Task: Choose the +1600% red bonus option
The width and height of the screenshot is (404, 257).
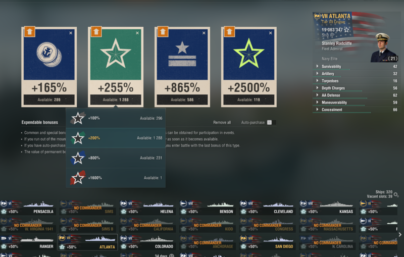Action: click(x=116, y=178)
